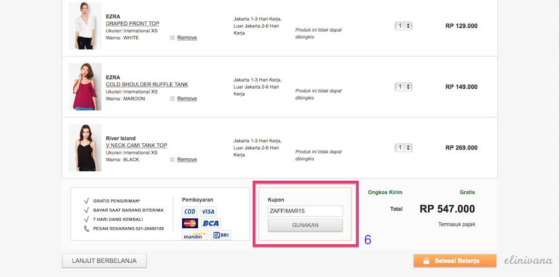Remove the Draped Front Top item

(187, 38)
